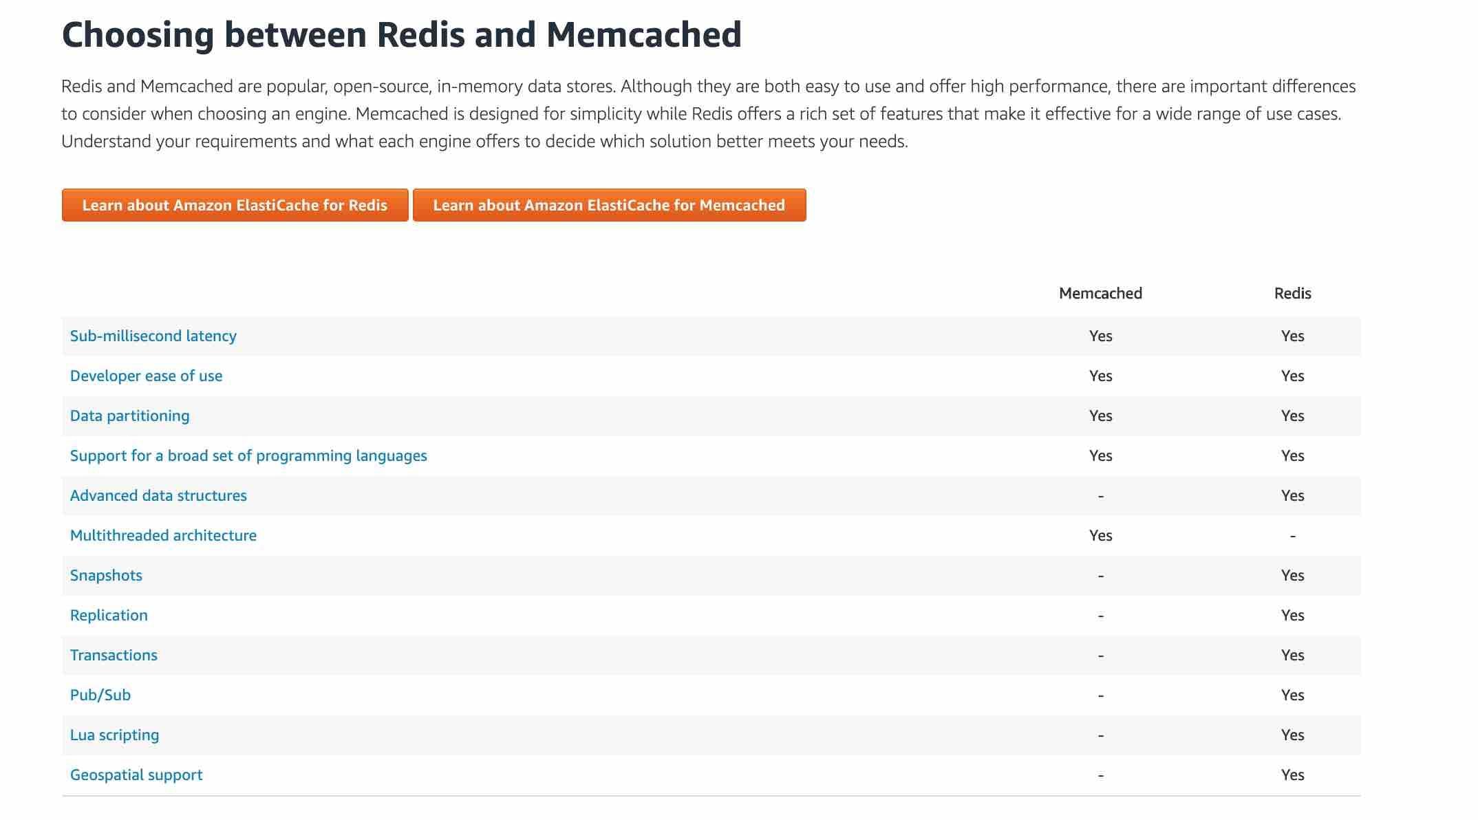Open the Transactions link

[x=114, y=655]
